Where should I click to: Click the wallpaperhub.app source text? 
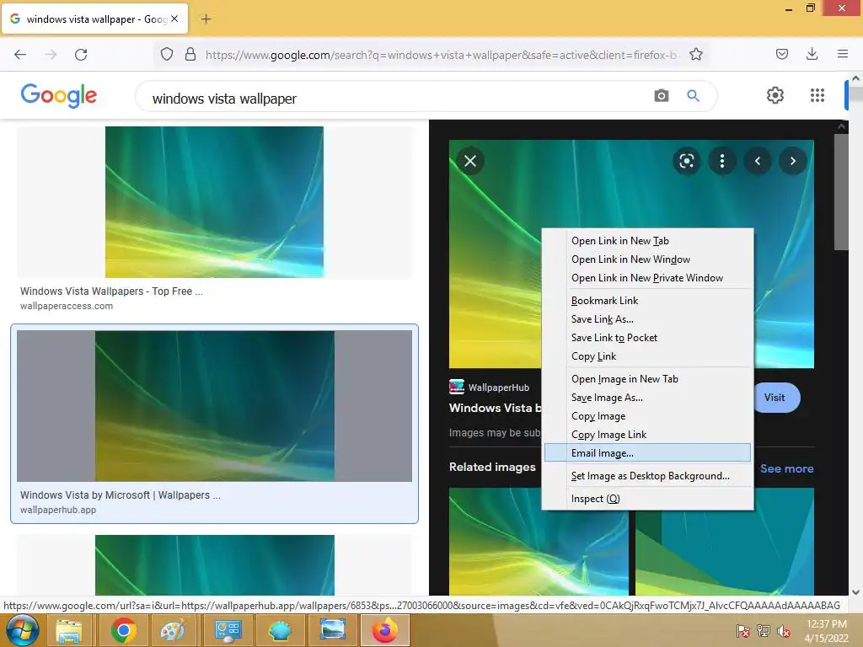(58, 510)
